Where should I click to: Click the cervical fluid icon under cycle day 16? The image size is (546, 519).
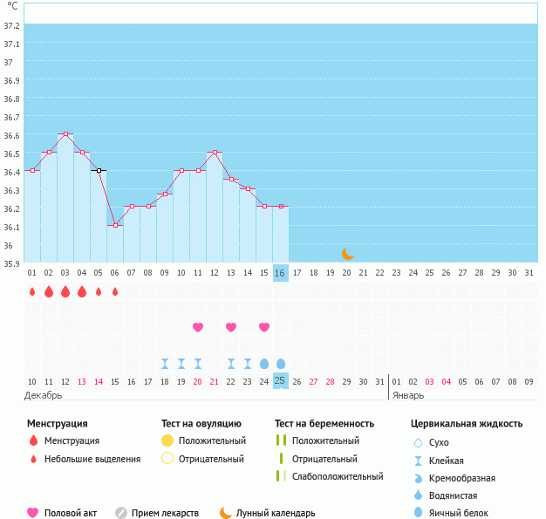281,363
